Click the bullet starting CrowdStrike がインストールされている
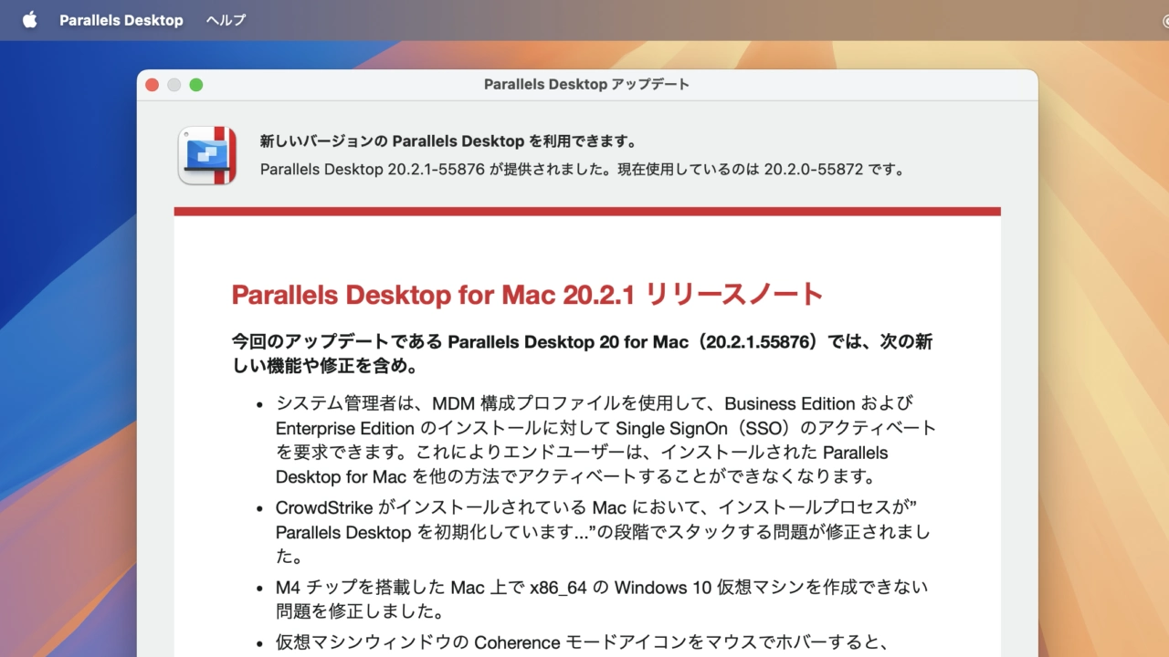Viewport: 1169px width, 657px height. tap(603, 531)
